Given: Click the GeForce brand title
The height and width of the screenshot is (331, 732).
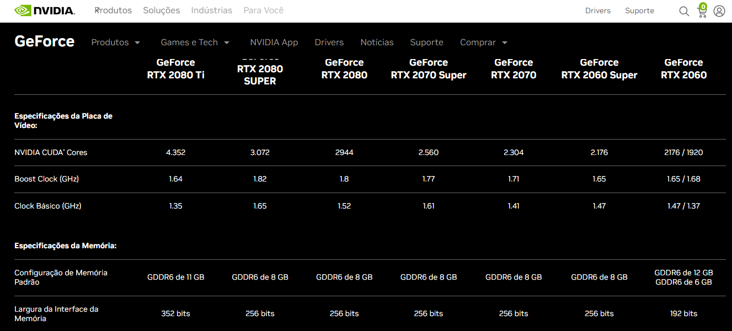Looking at the screenshot, I should click(x=44, y=41).
